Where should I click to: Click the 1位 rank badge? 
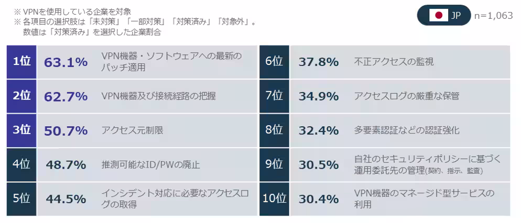[x=21, y=62]
